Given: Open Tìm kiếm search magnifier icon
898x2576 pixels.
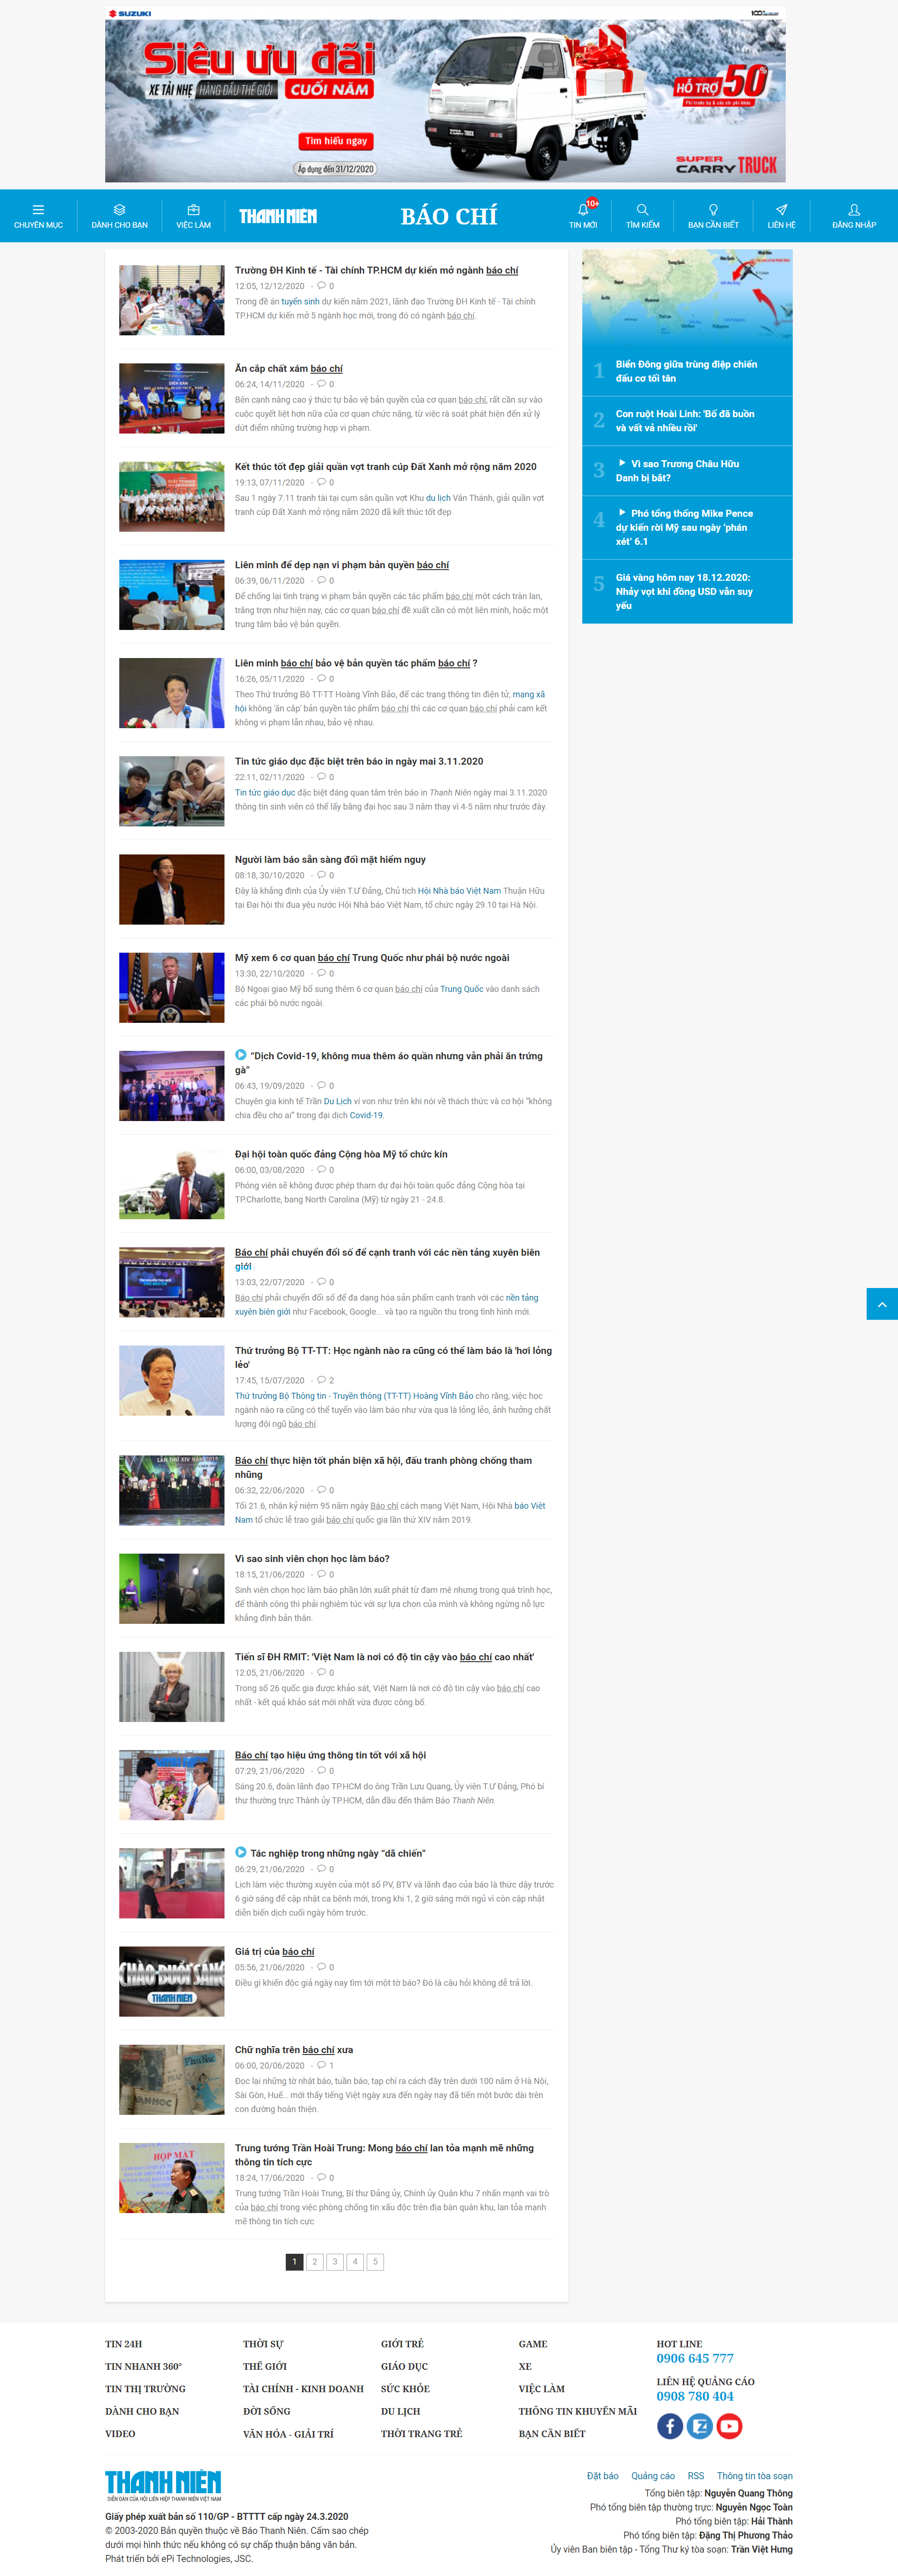Looking at the screenshot, I should pos(642,210).
